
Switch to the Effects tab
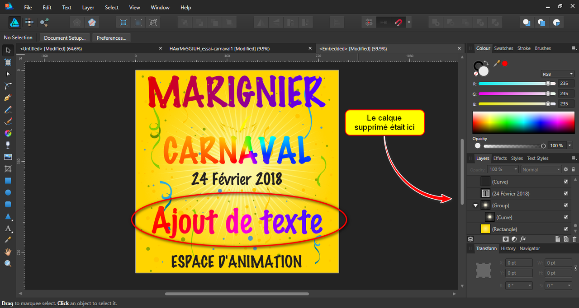[x=500, y=159]
